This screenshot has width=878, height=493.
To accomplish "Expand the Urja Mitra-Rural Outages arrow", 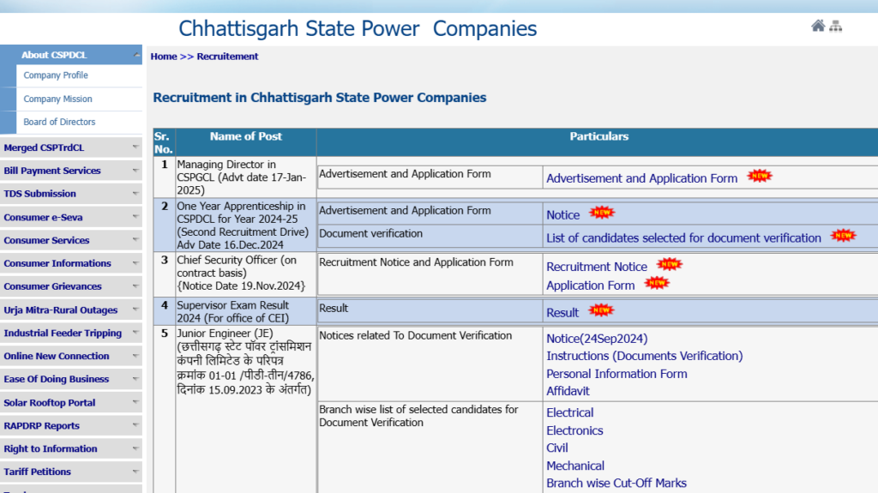I will click(135, 310).
